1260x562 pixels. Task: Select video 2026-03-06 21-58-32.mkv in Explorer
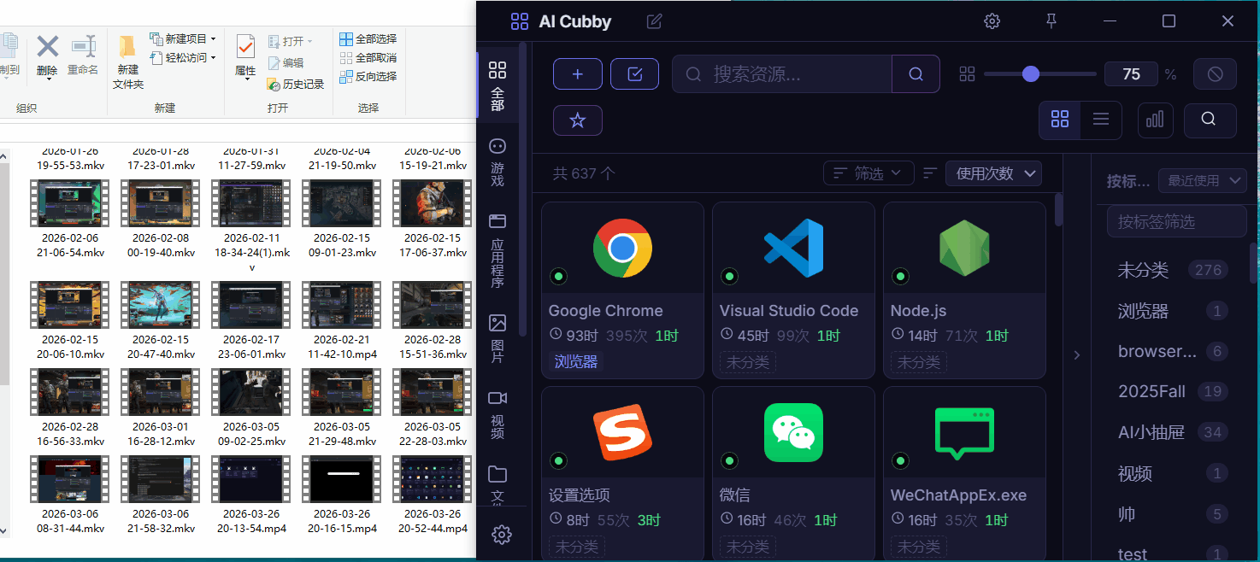point(161,495)
